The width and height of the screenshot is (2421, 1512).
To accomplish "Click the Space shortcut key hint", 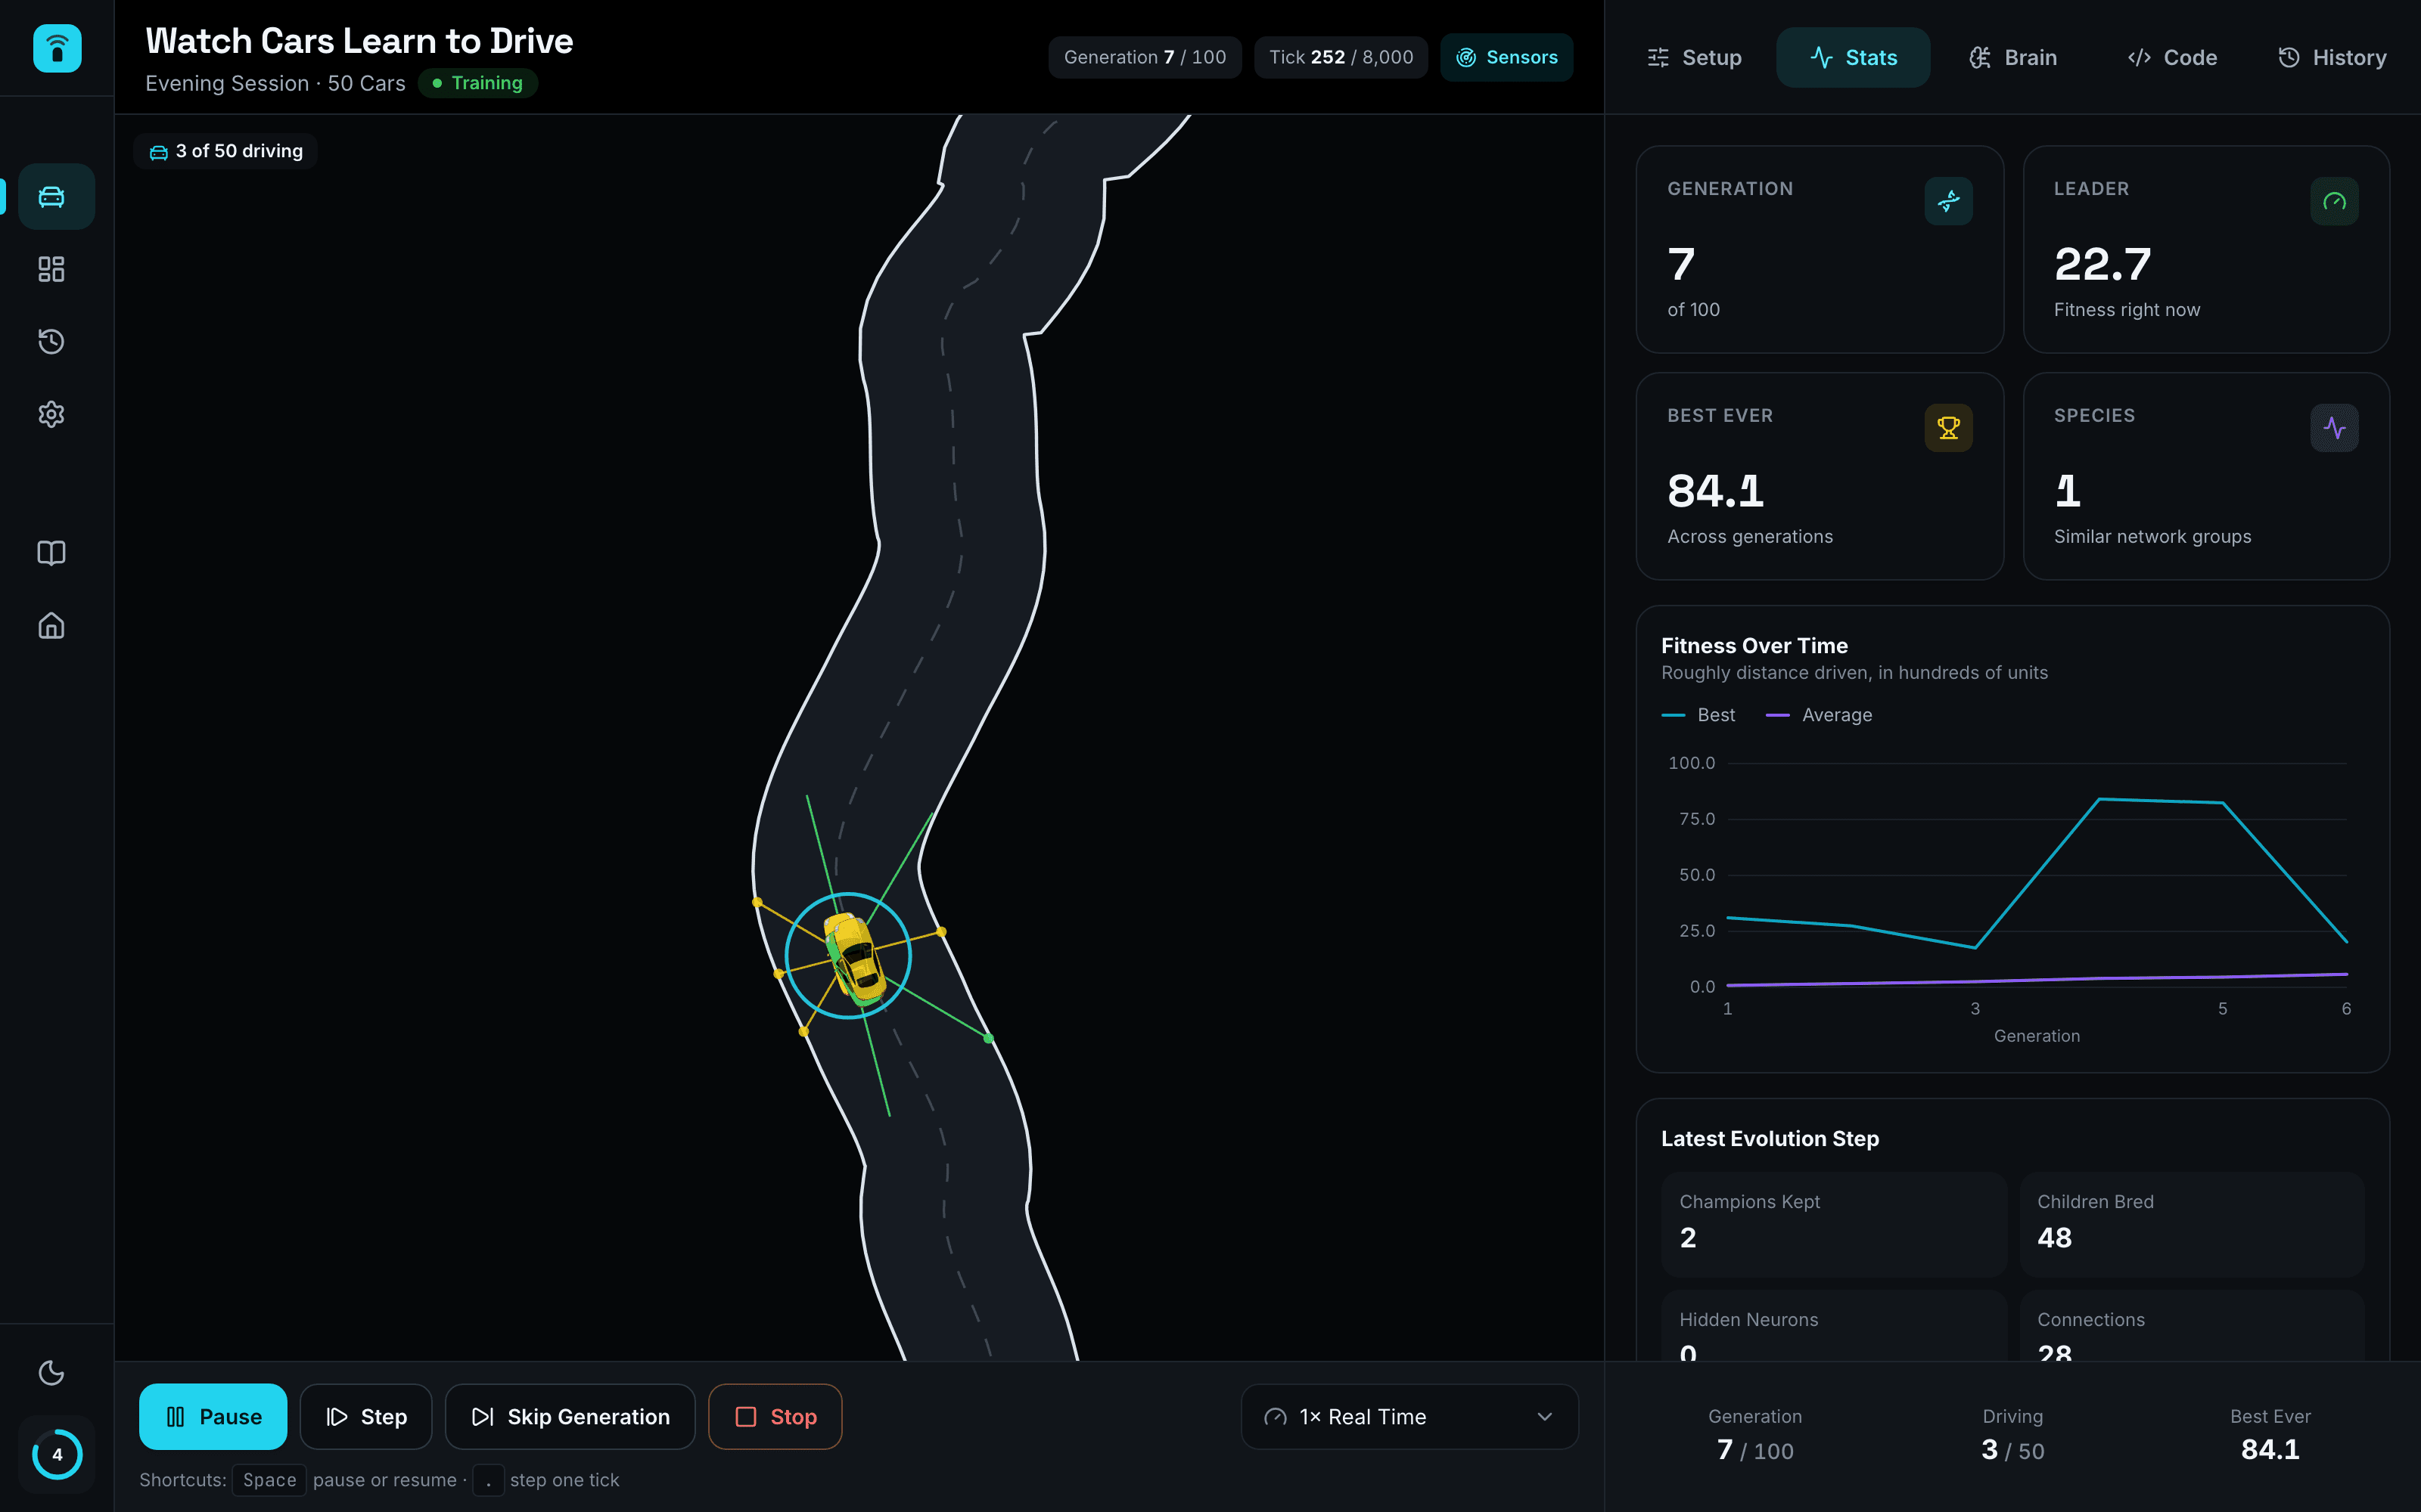I will pos(269,1480).
